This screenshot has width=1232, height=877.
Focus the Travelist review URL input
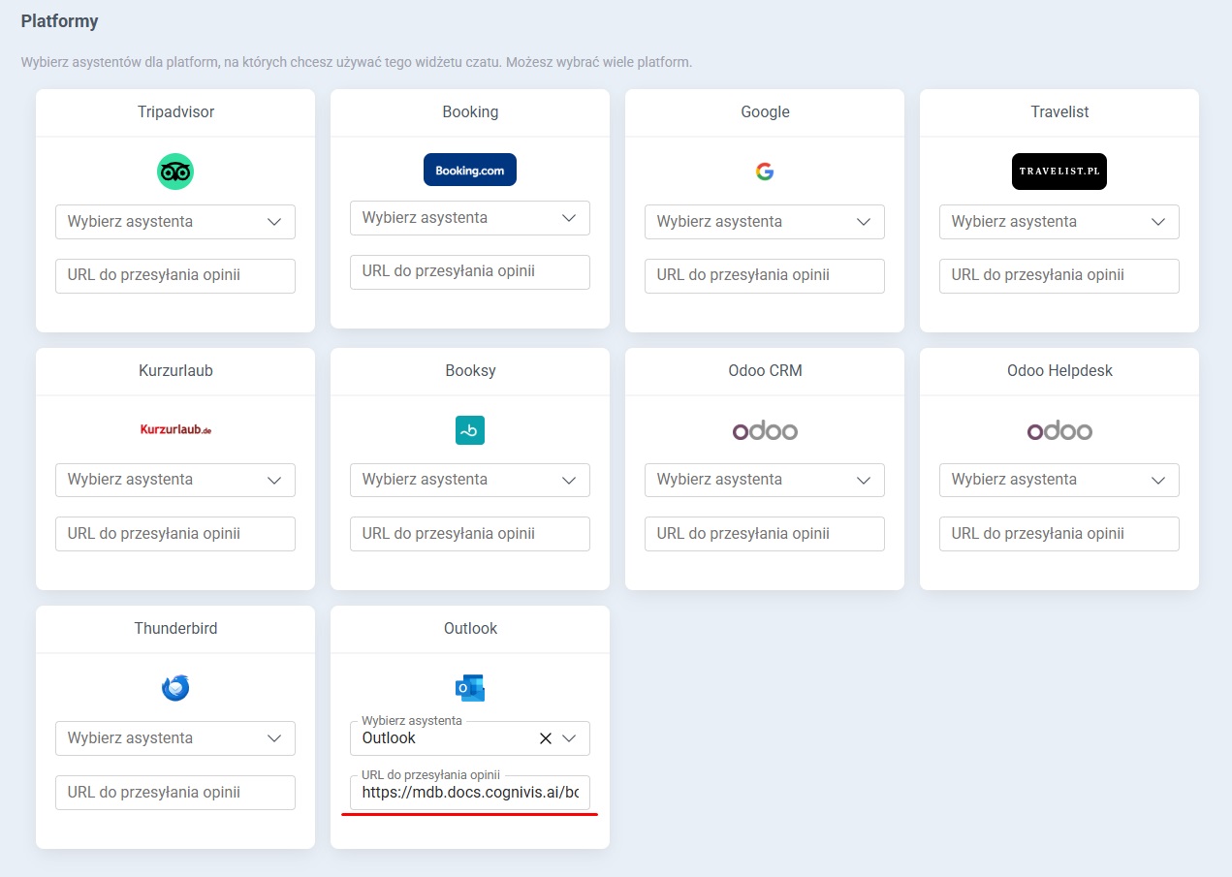click(x=1058, y=275)
